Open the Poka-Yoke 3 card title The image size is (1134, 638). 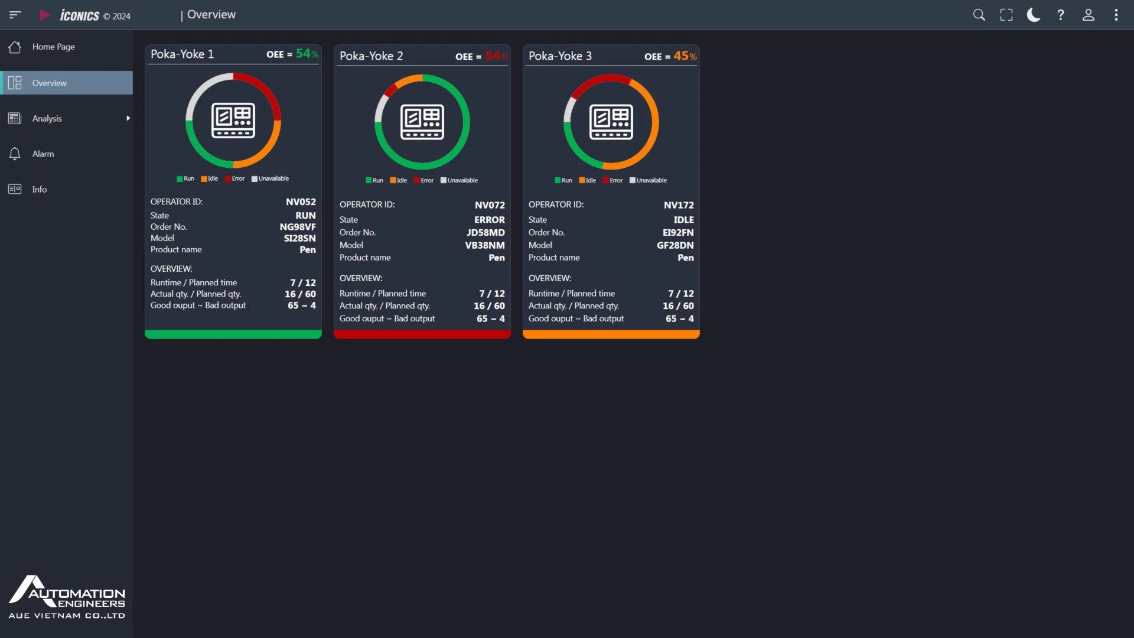coord(560,56)
